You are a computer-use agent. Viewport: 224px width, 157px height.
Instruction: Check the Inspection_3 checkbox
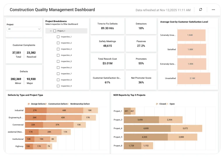(x=58, y=49)
